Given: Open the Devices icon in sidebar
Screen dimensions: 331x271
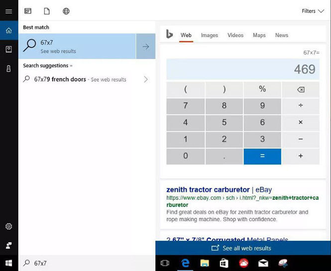Looking at the screenshot, I should point(8,69).
